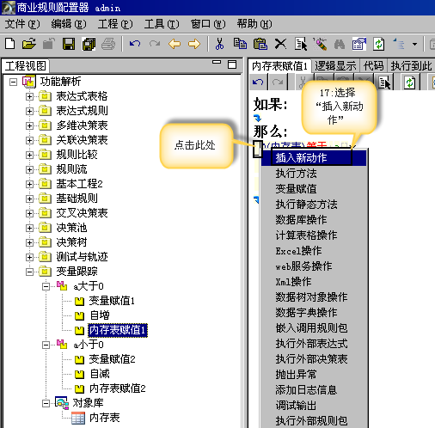Image resolution: width=435 pixels, height=428 pixels.
Task: Select the 内存表赋值2 rule in tree
Action: pyautogui.click(x=118, y=388)
